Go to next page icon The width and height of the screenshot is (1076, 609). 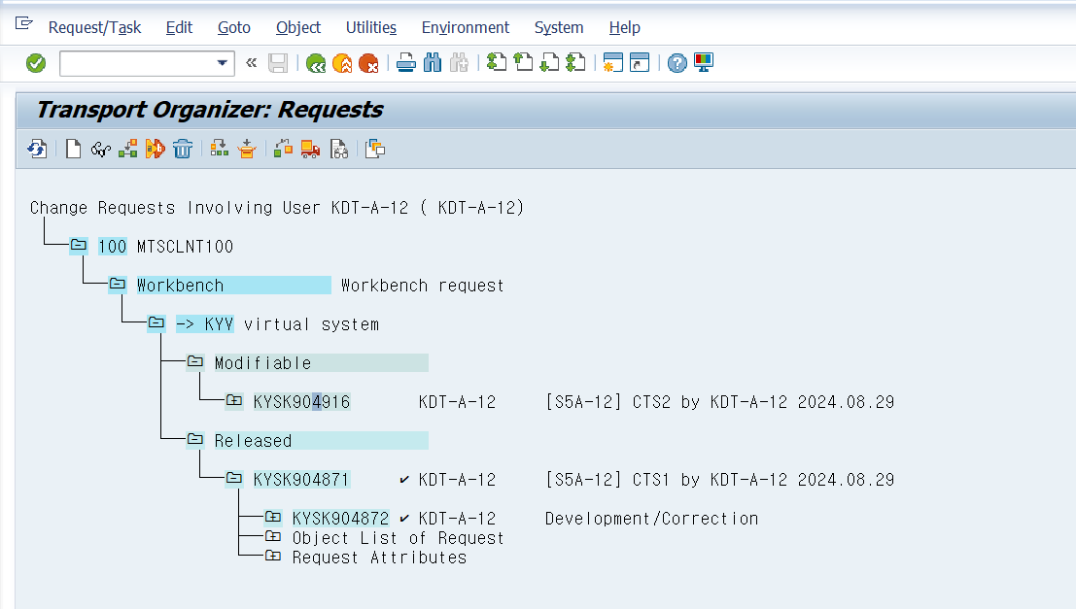point(549,62)
